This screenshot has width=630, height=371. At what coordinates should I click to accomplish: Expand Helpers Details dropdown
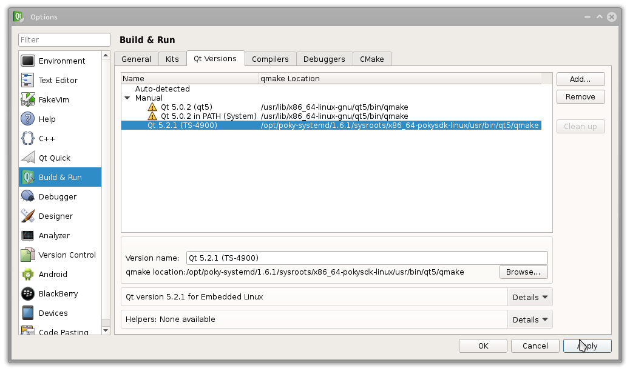coord(530,319)
